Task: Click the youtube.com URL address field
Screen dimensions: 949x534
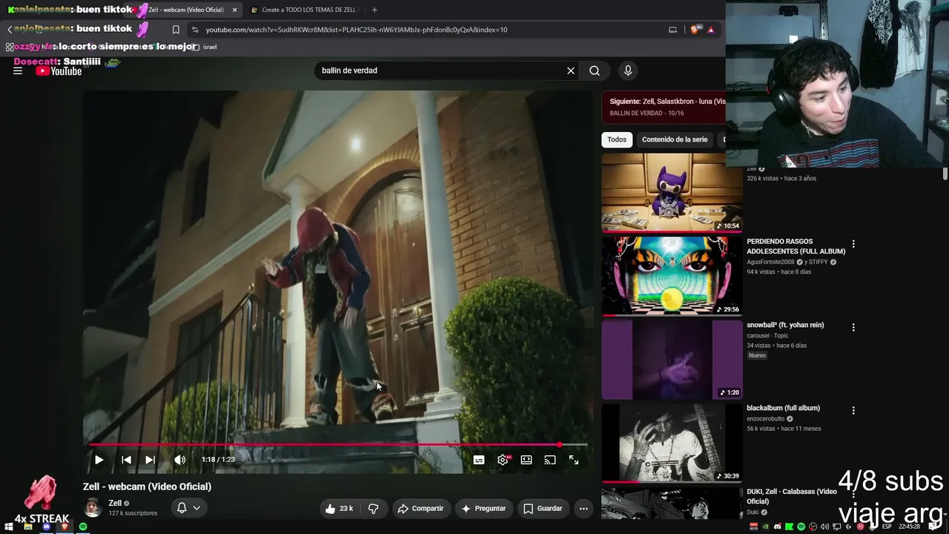Action: [357, 30]
